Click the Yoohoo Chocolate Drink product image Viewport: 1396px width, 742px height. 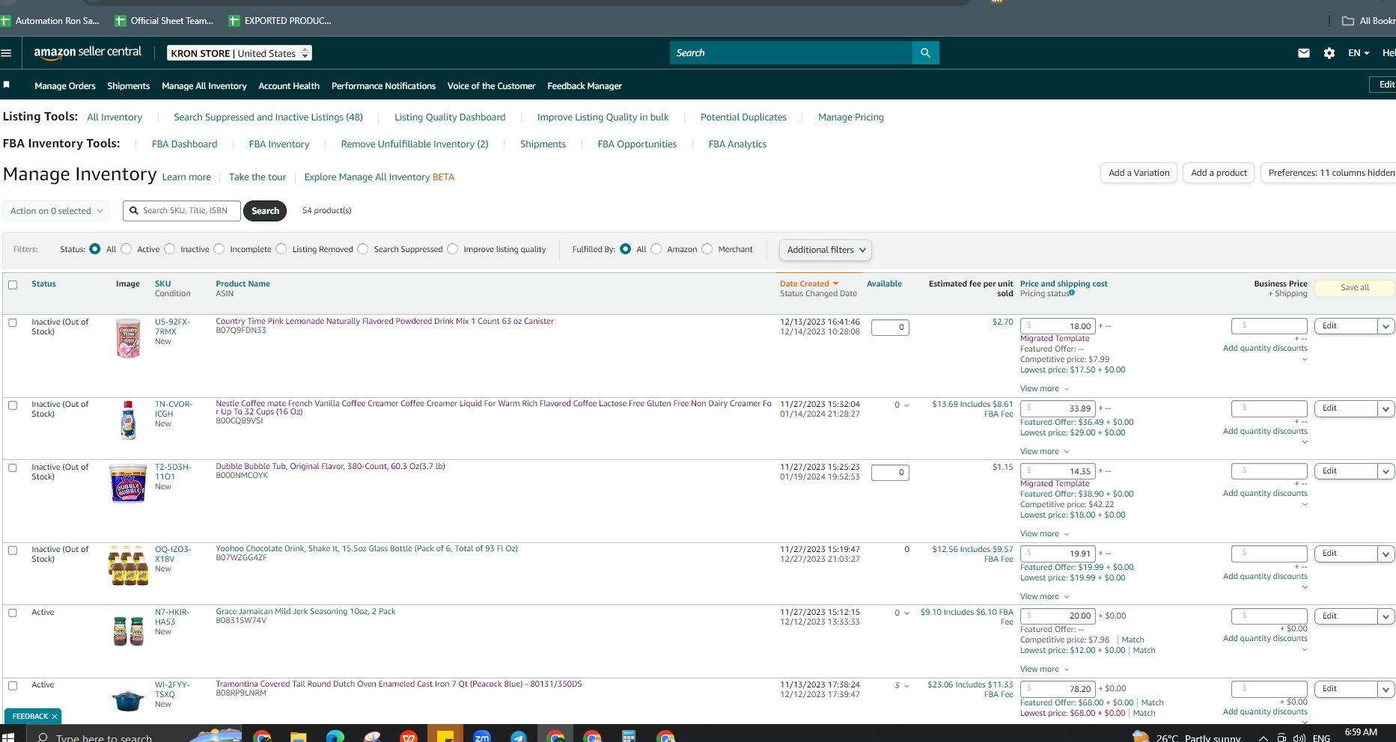click(128, 565)
